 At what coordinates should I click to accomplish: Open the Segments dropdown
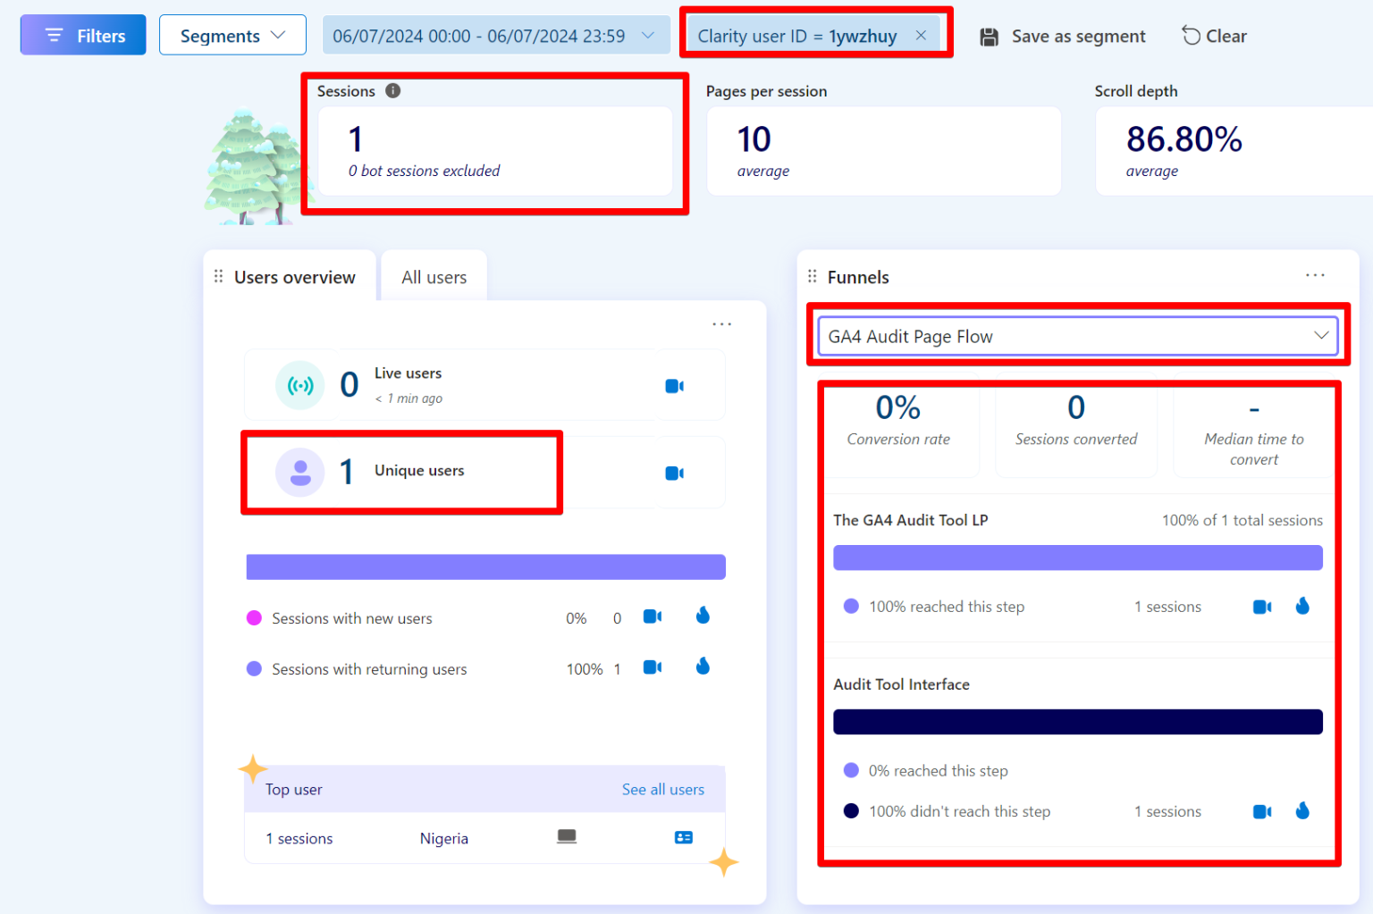232,35
